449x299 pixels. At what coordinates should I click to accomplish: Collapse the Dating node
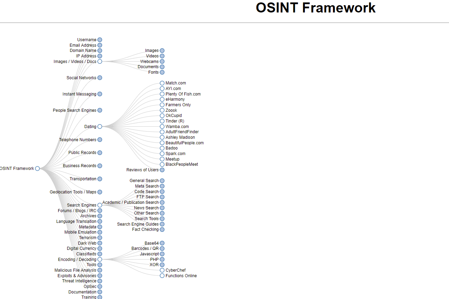(x=100, y=127)
